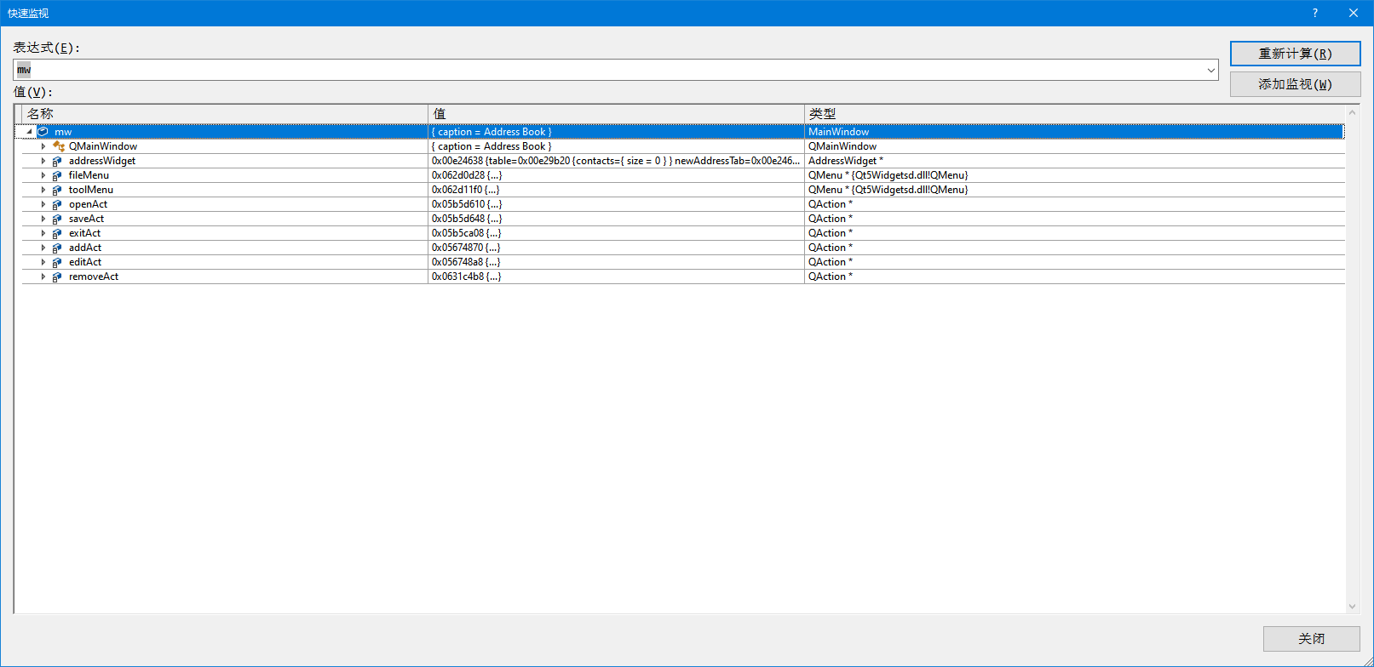Expand the saveAct node

point(43,219)
